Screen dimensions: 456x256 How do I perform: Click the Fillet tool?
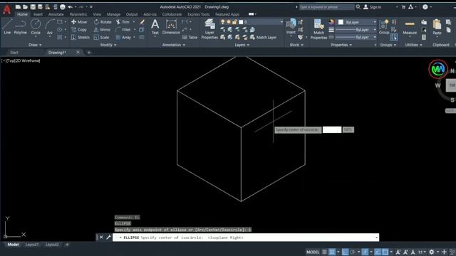[123, 30]
